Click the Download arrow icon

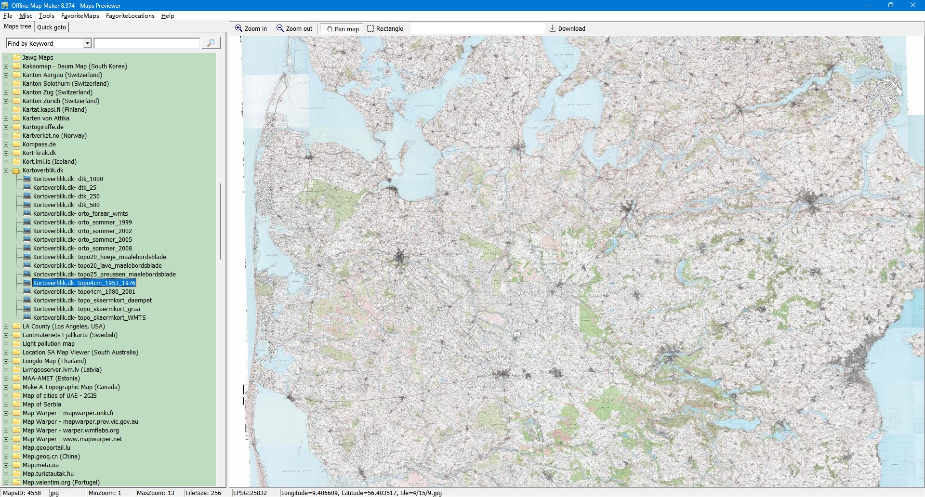tap(553, 28)
